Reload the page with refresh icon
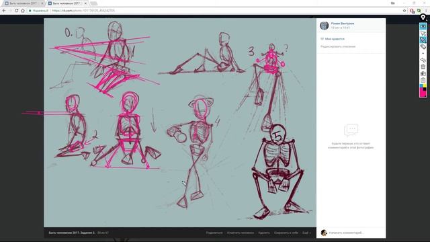 [x=16, y=11]
